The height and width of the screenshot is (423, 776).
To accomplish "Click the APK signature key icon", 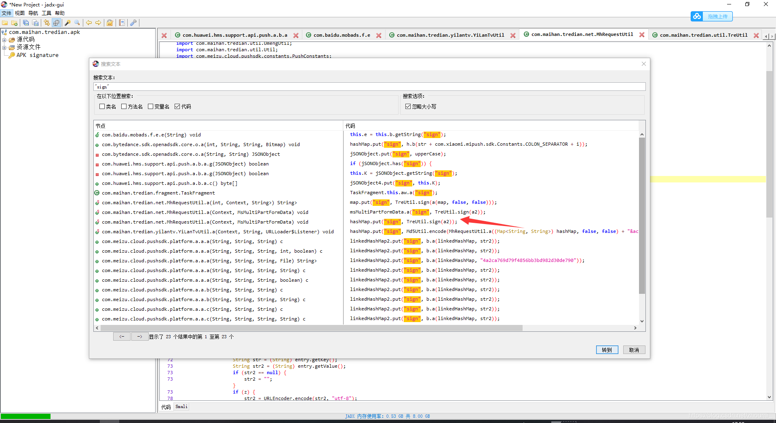I will tap(12, 55).
